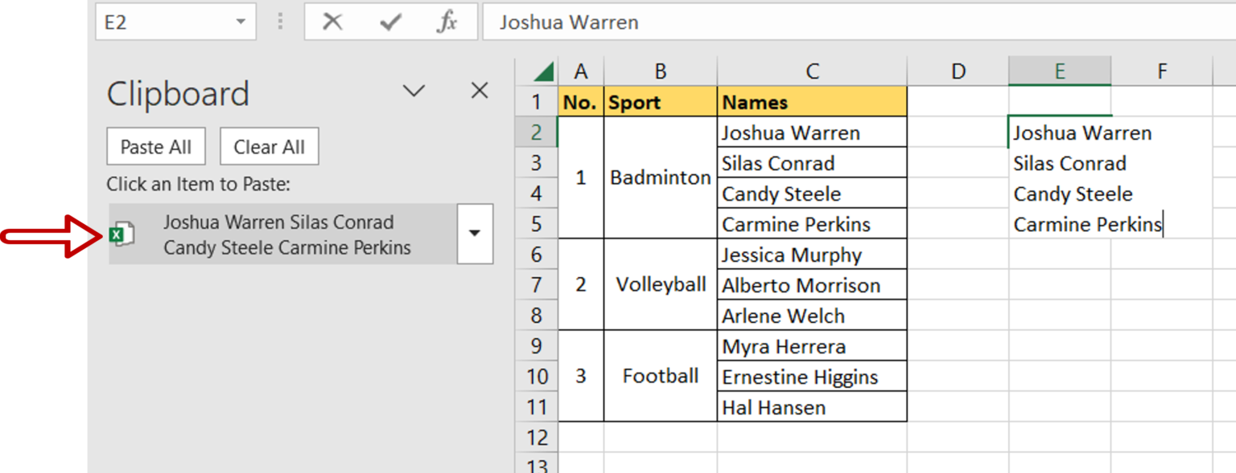Close the Clipboard pane
The image size is (1236, 473).
(x=478, y=91)
